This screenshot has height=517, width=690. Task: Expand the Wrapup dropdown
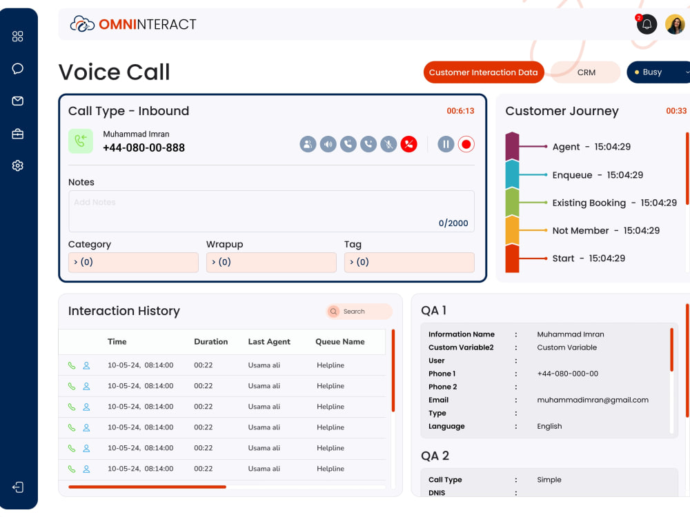point(271,262)
